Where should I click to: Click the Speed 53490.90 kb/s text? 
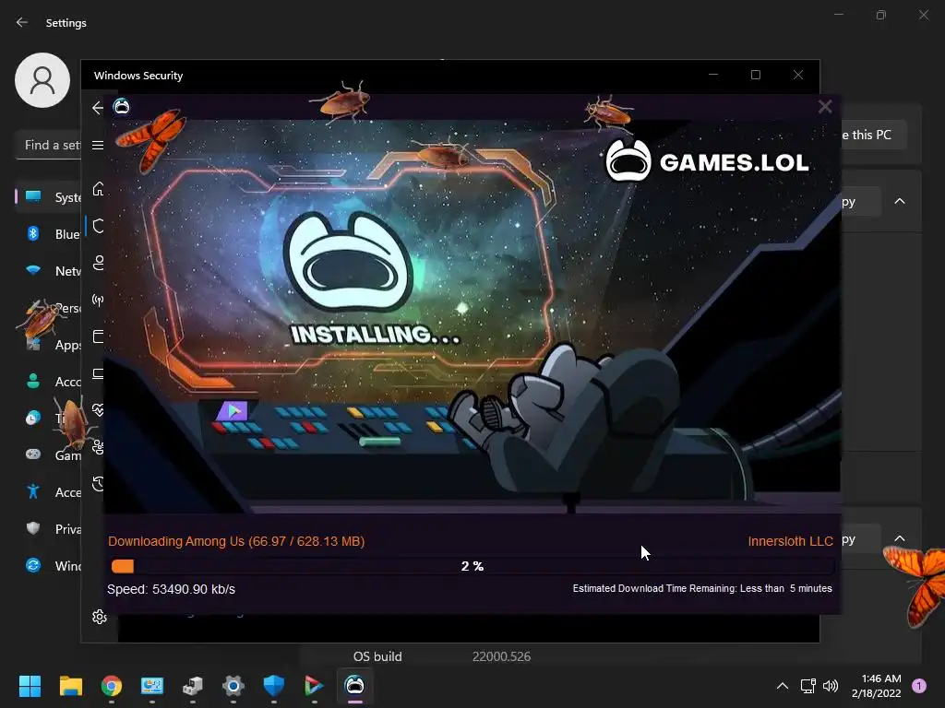pos(171,589)
